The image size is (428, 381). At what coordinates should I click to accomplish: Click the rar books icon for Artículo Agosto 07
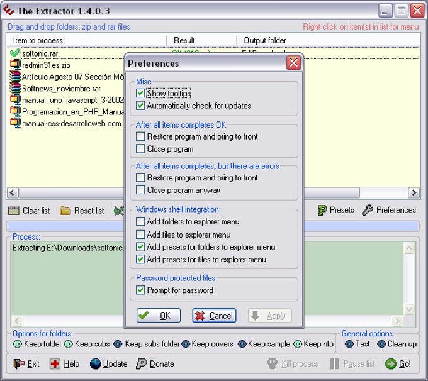(x=15, y=77)
